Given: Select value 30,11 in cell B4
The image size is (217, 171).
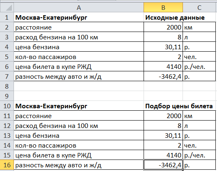Looking at the screenshot, I should (173, 47).
